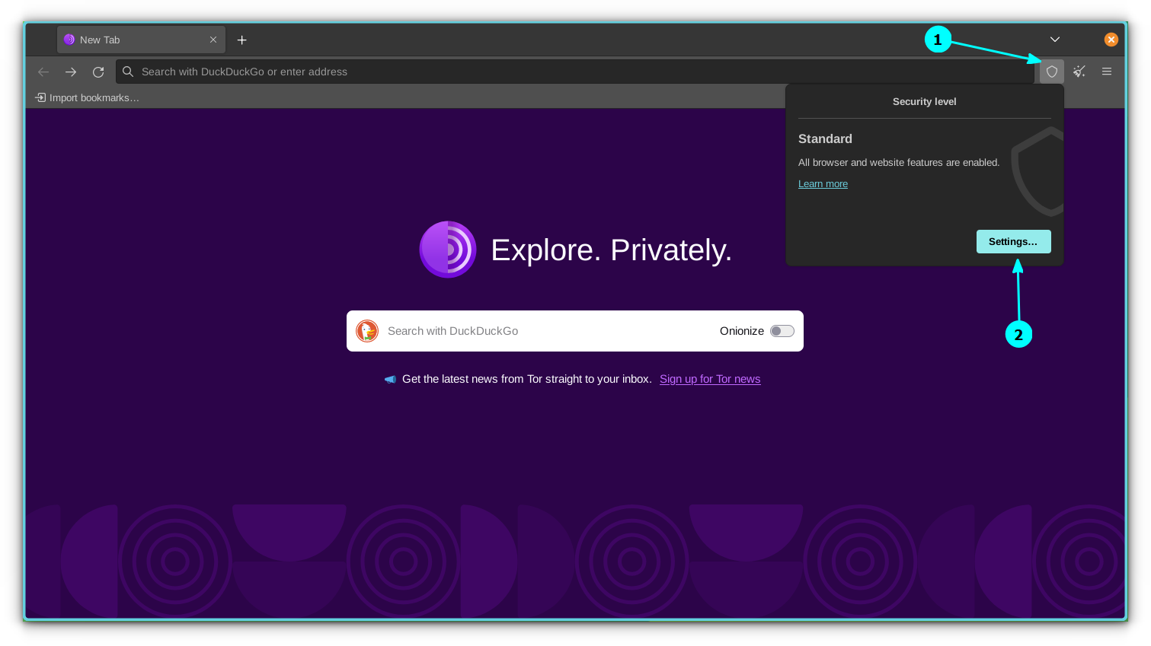1151x646 pixels.
Task: Go forward with the forward arrow
Action: (71, 72)
